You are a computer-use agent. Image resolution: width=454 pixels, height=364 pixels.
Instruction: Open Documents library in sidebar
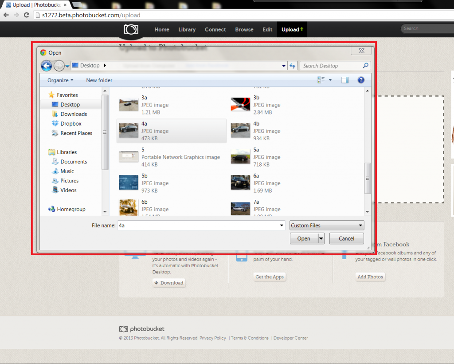(74, 162)
